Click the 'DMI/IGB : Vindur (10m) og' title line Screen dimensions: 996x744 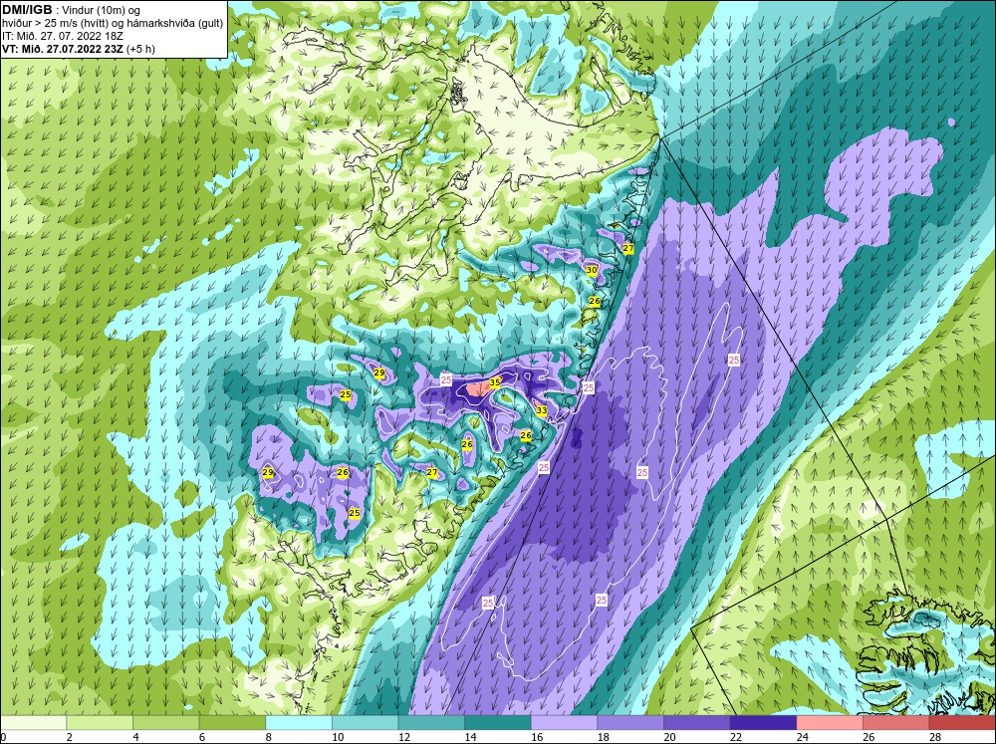point(71,10)
